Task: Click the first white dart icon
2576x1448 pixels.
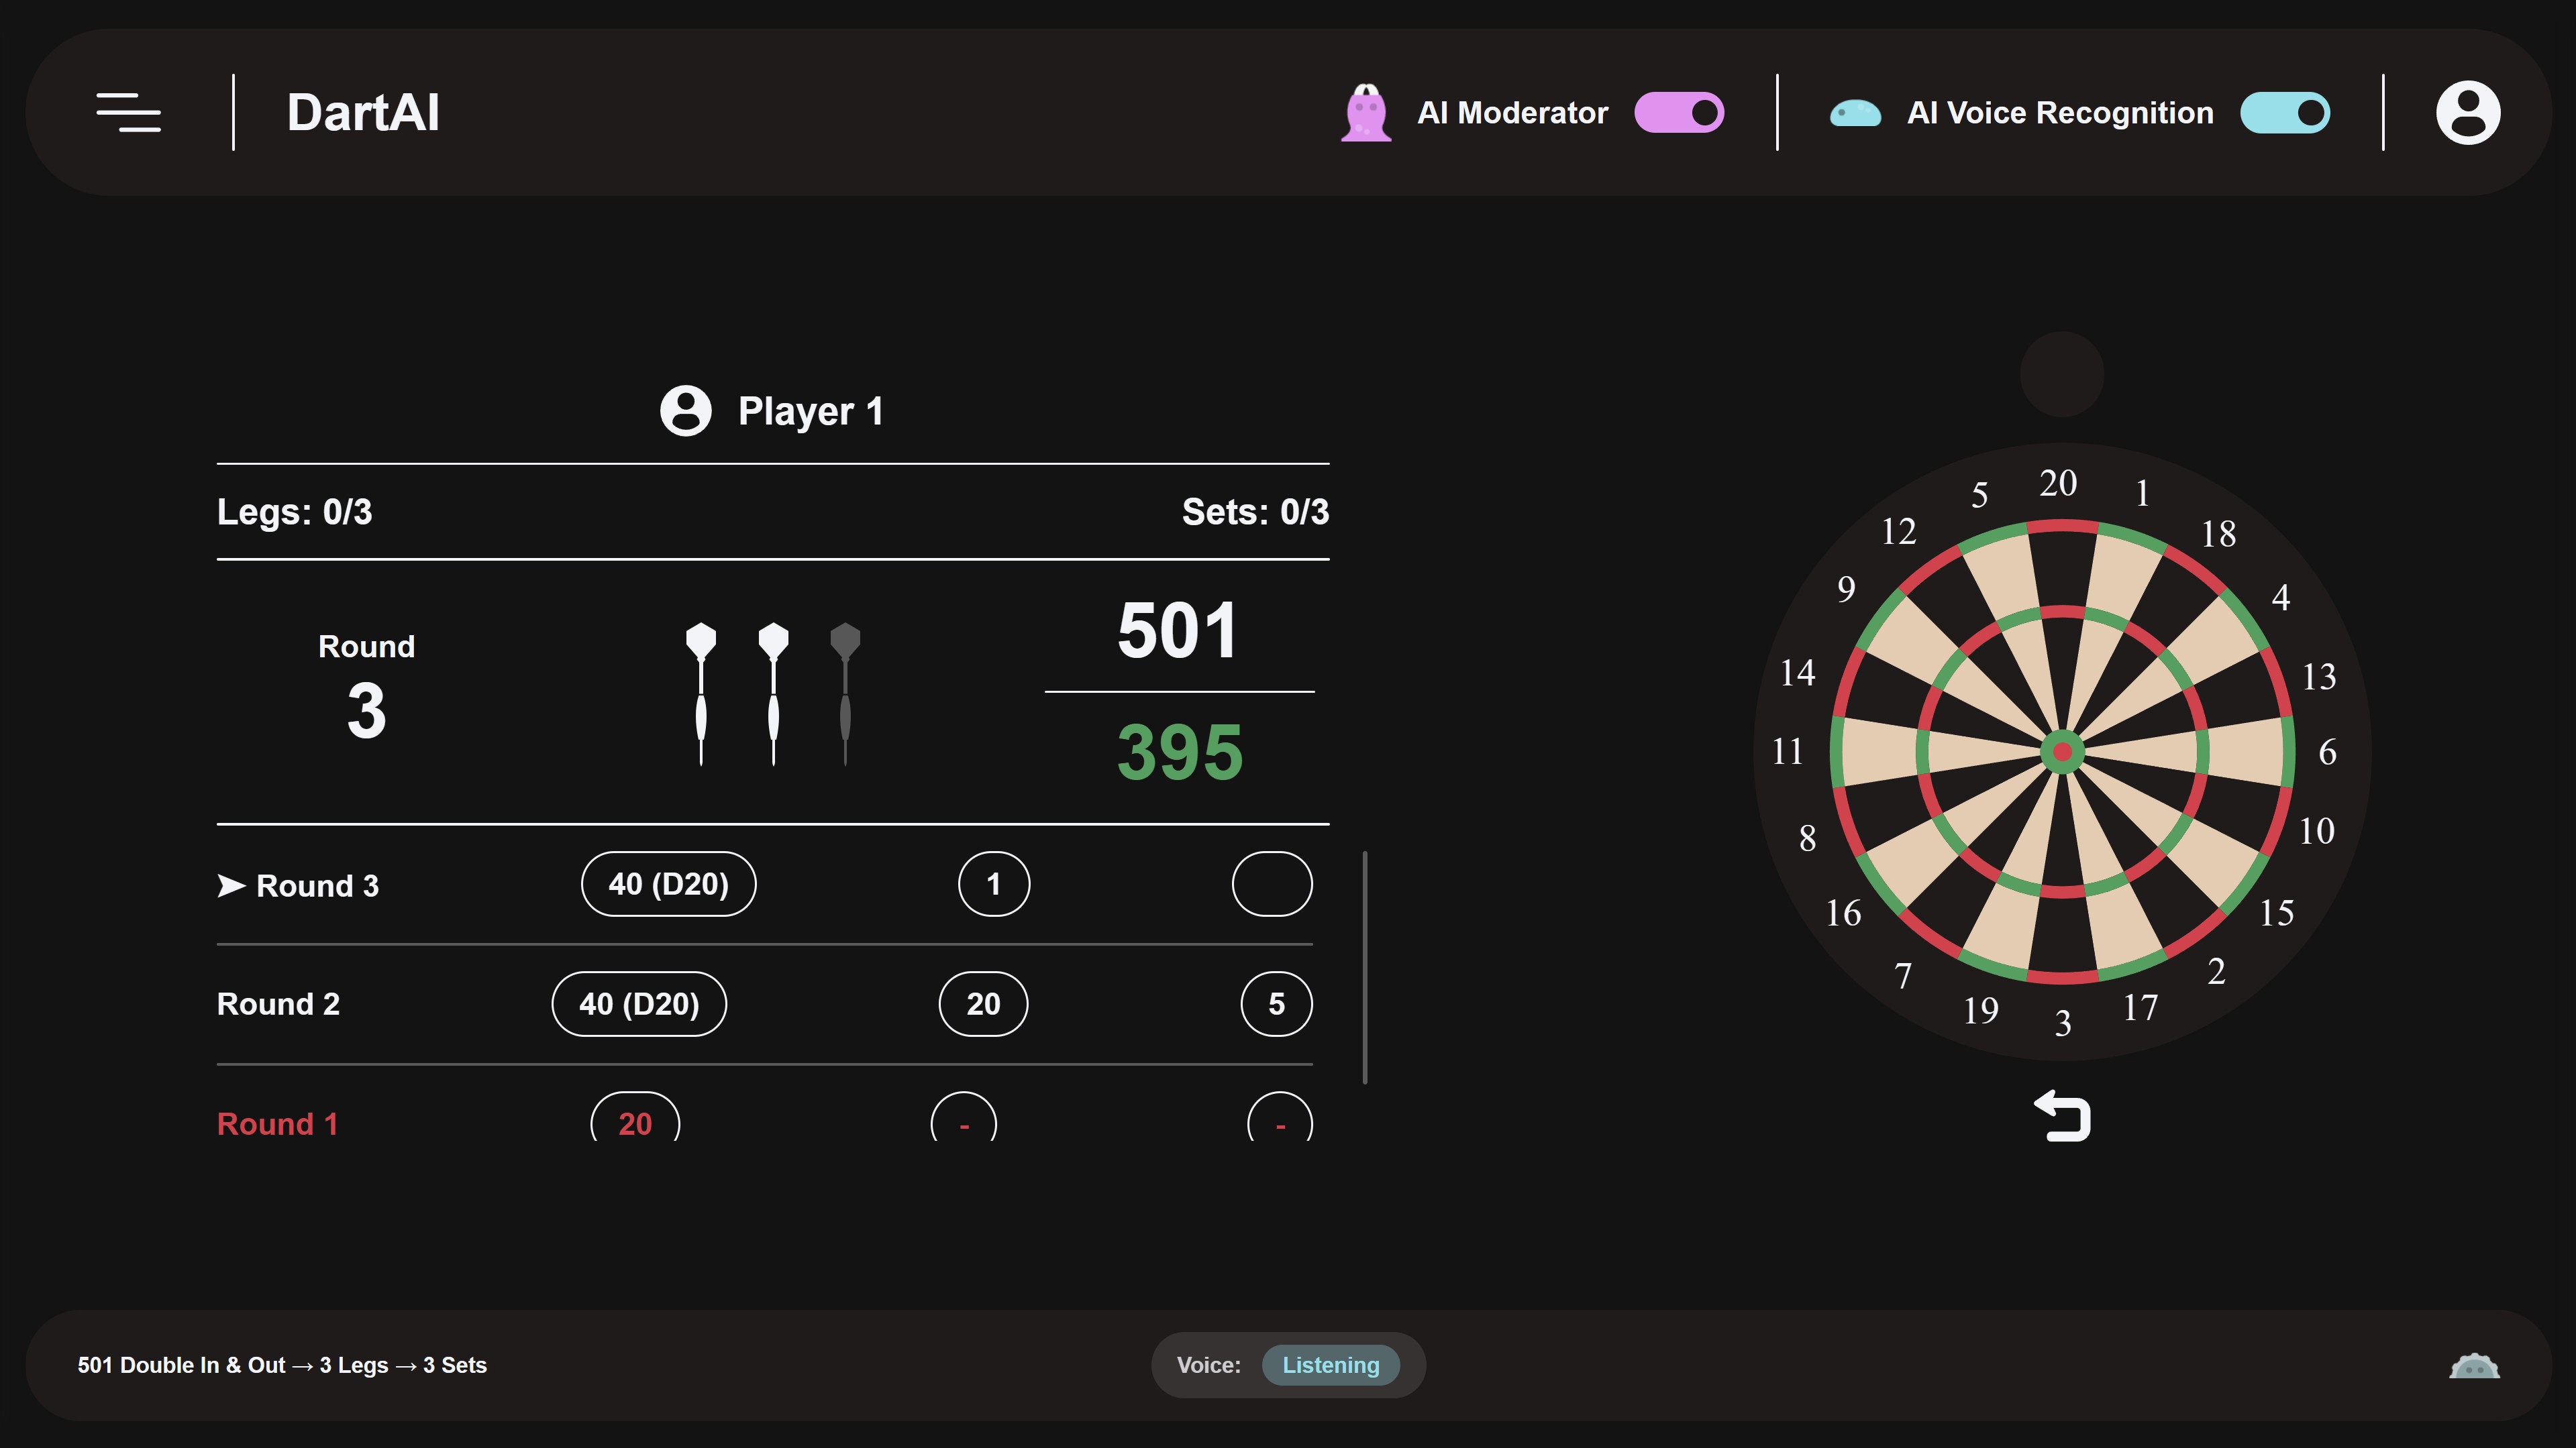Action: pyautogui.click(x=701, y=693)
